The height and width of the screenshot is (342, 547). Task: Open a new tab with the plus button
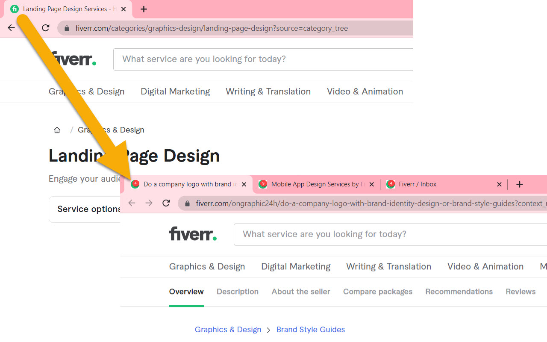pos(519,184)
